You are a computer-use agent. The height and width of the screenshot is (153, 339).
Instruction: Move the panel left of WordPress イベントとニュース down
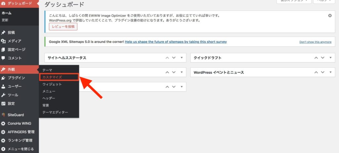click(x=173, y=72)
